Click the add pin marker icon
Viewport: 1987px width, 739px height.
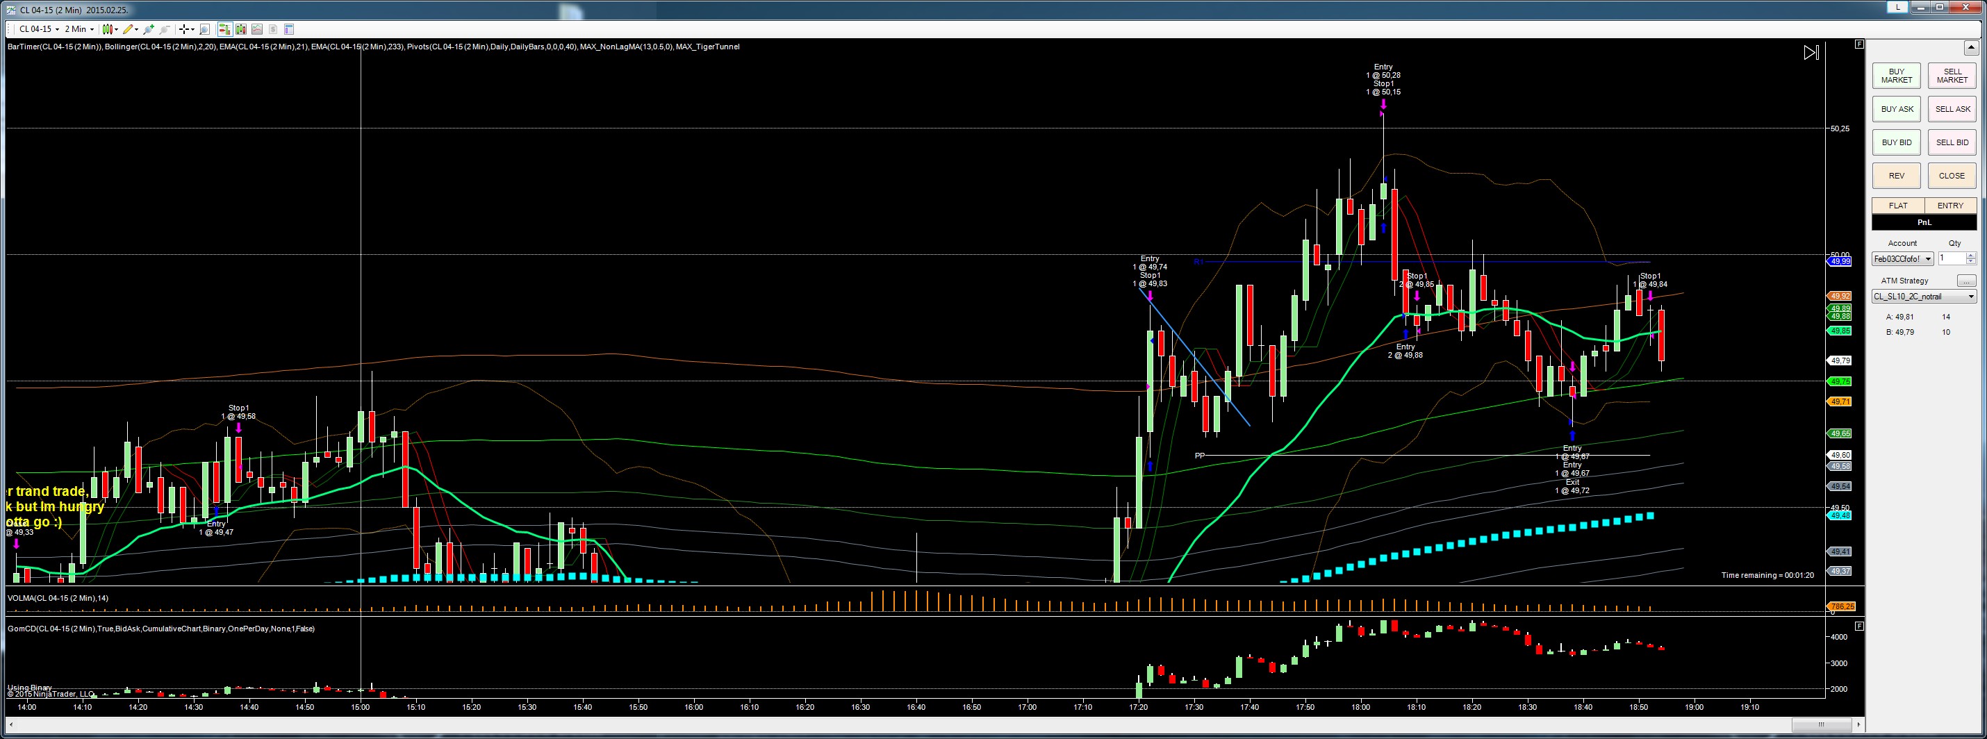(x=149, y=29)
